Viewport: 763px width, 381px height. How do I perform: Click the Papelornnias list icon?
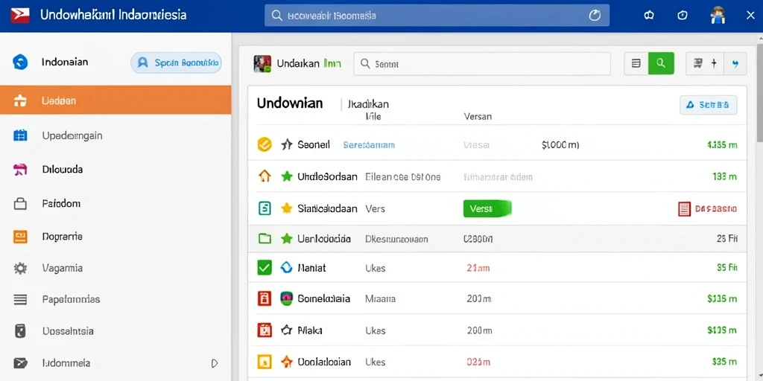(20, 299)
